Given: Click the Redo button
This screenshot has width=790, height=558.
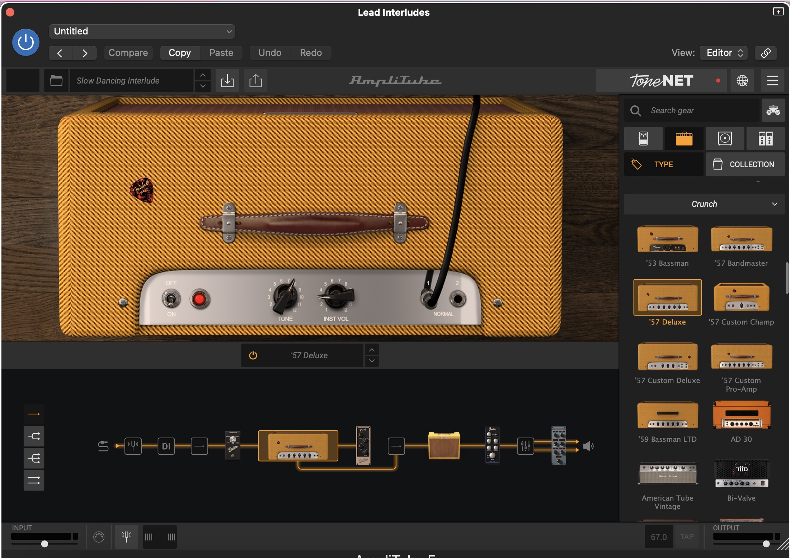Looking at the screenshot, I should pos(311,53).
